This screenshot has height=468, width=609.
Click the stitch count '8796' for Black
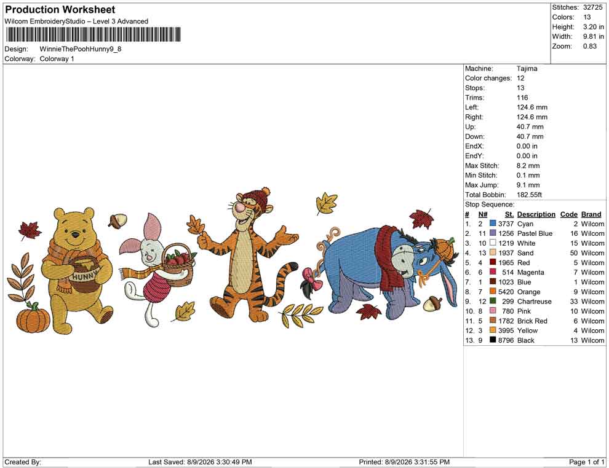pyautogui.click(x=506, y=340)
